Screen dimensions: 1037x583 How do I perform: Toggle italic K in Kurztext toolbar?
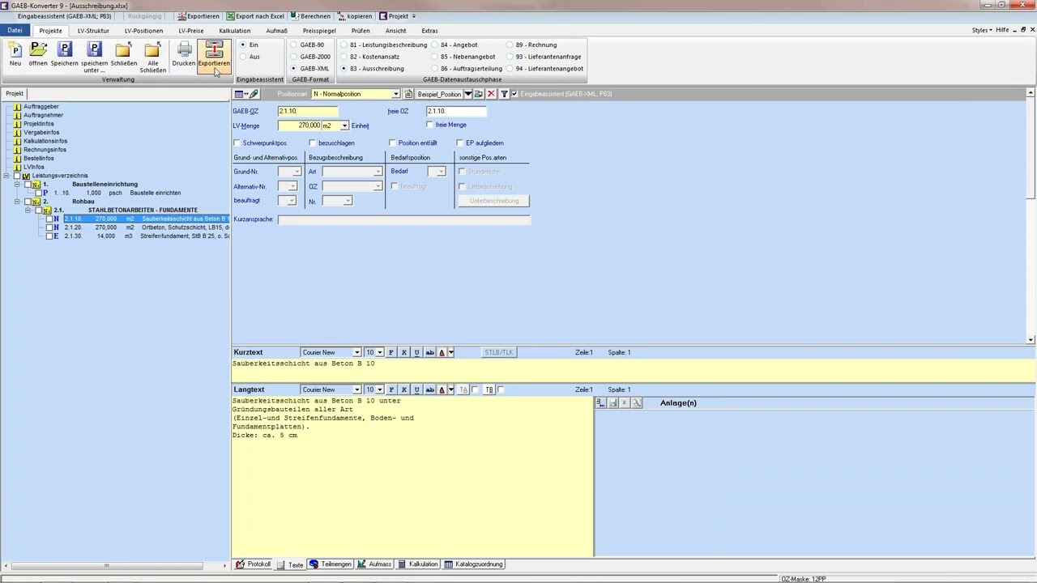pyautogui.click(x=404, y=352)
